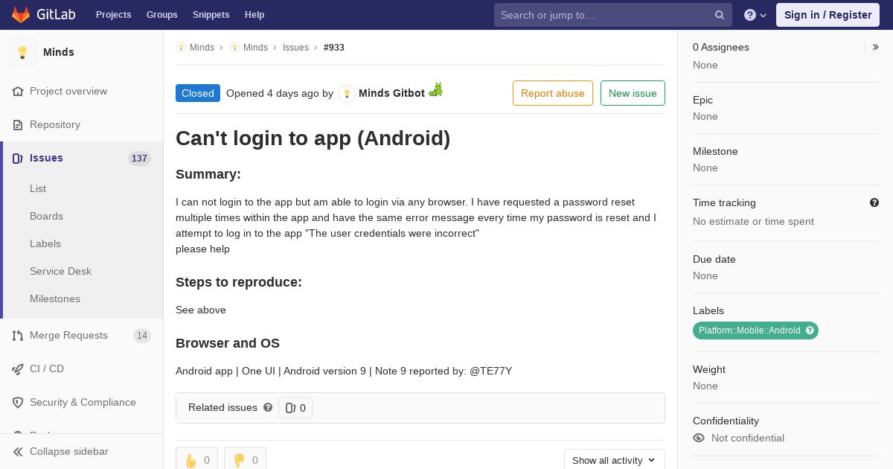The height and width of the screenshot is (469, 893).
Task: Click Help in the top navigation
Action: 255,15
